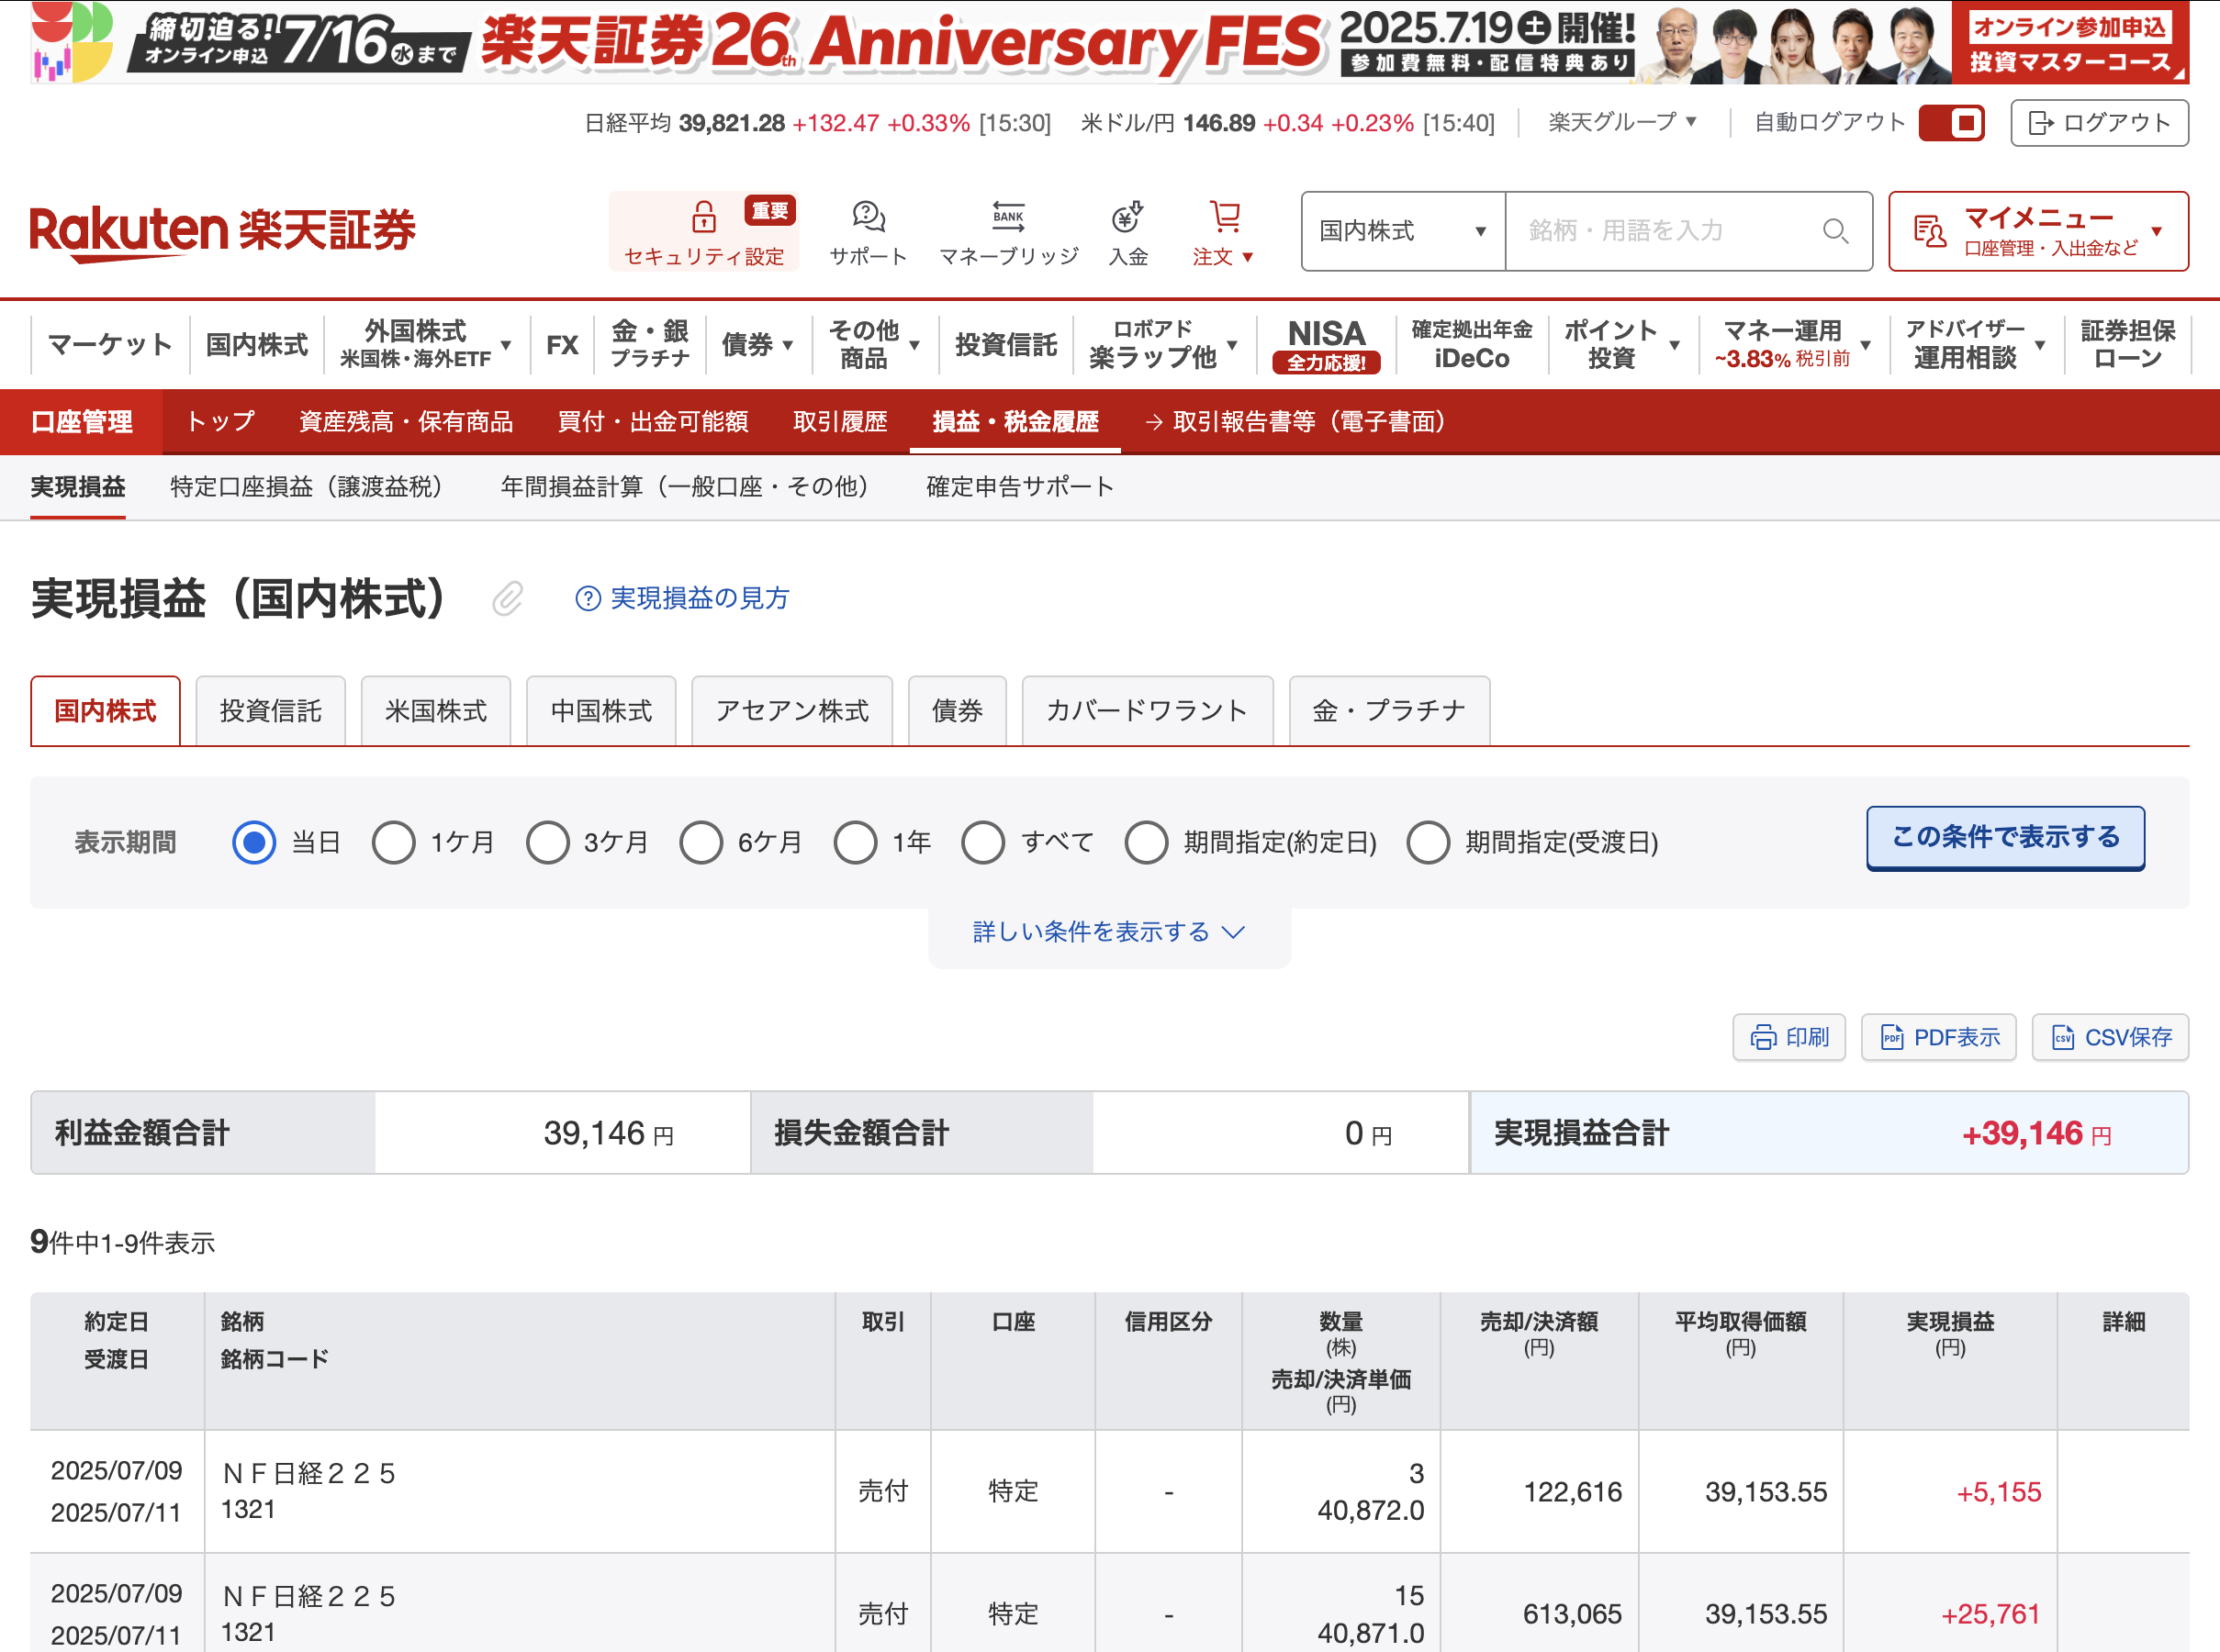Switch to the アセアン株式 tab

point(791,711)
